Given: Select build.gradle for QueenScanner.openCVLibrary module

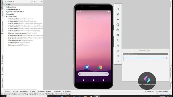Looking at the screenshot, I should click(25, 26).
